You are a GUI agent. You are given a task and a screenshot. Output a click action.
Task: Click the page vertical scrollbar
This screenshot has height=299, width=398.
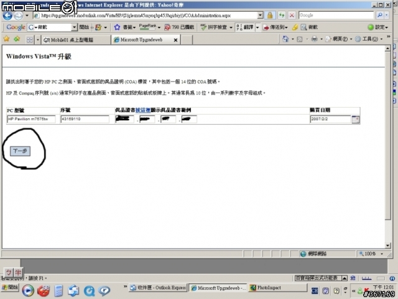click(387, 136)
